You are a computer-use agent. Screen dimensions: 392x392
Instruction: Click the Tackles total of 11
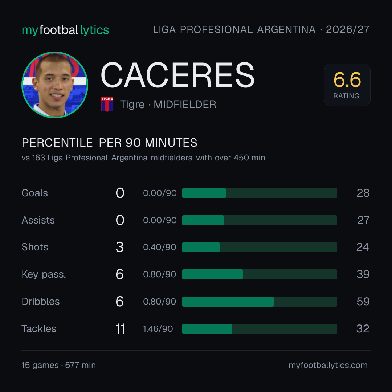coord(120,329)
